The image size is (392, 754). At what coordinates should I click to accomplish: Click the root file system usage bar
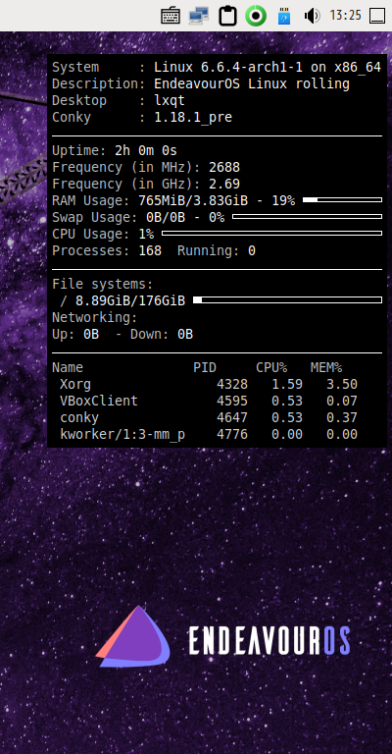click(x=287, y=300)
